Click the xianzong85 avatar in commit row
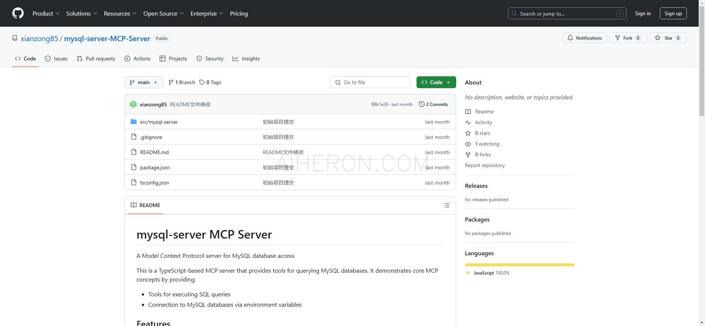This screenshot has width=705, height=326. click(133, 104)
